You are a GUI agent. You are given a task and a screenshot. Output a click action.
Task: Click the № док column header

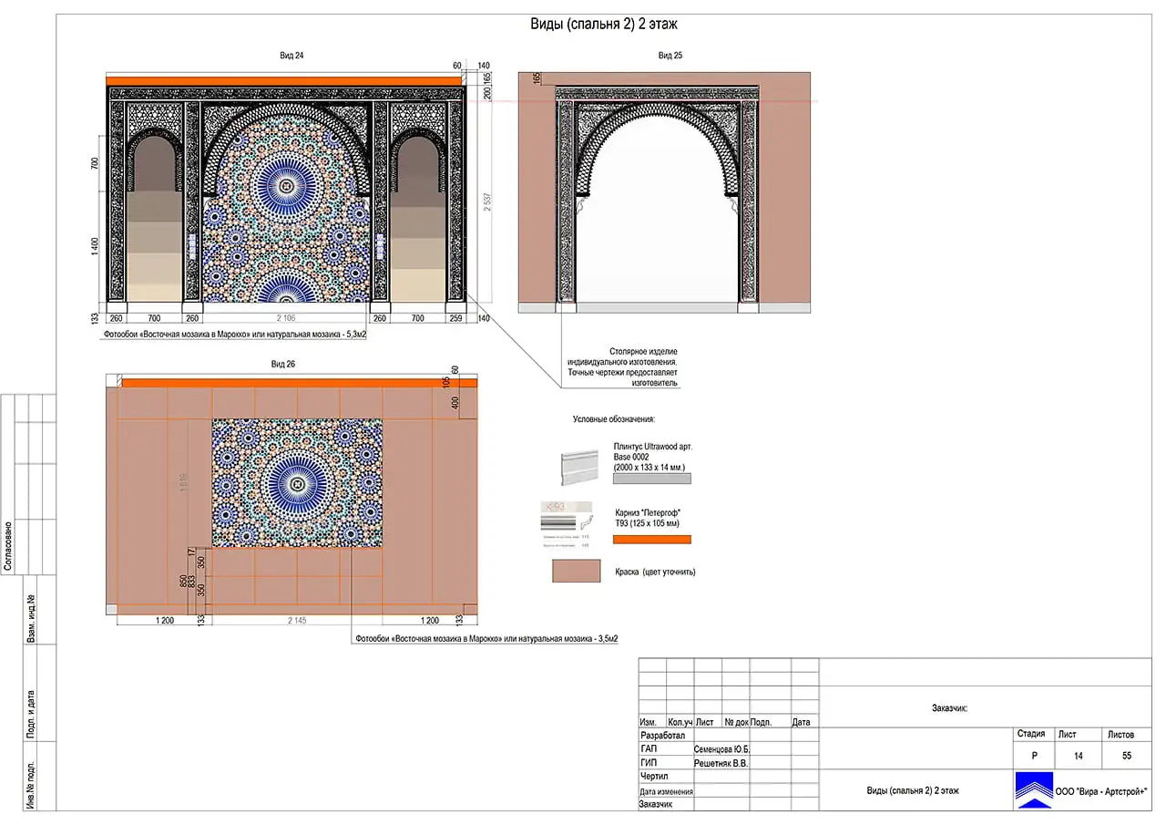736,721
